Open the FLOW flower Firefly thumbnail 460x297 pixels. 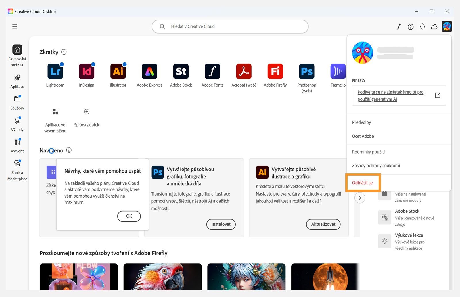pyautogui.click(x=79, y=277)
